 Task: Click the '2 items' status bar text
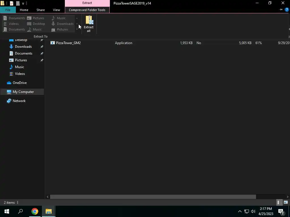[x=9, y=202]
